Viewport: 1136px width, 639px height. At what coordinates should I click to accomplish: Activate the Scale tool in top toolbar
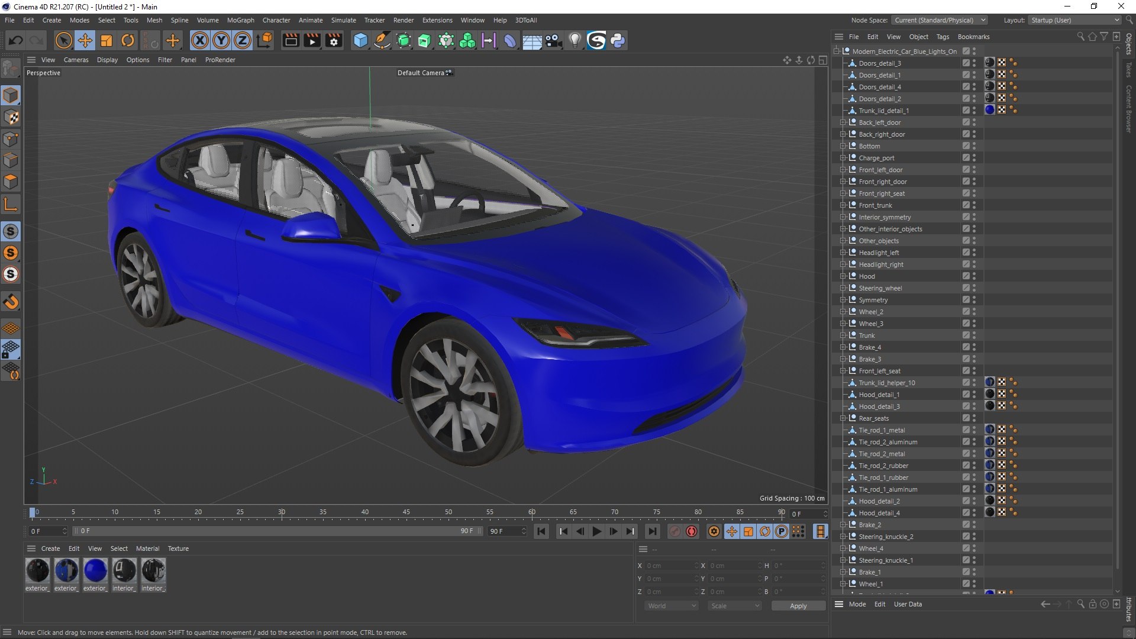point(106,40)
